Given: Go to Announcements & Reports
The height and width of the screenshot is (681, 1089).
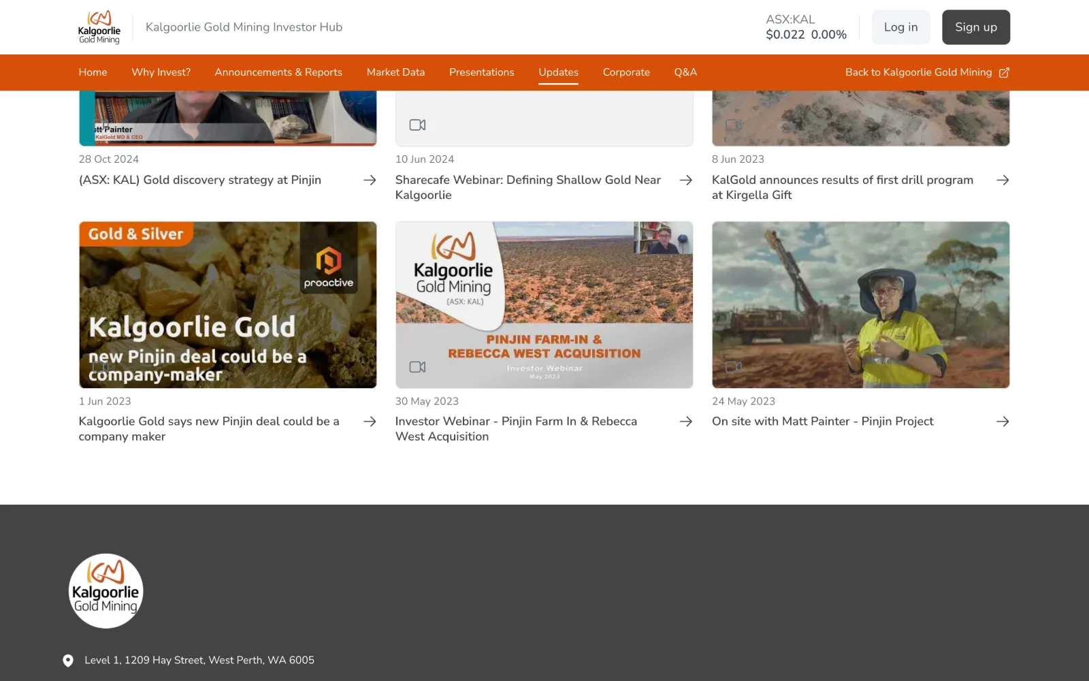Looking at the screenshot, I should coord(278,72).
